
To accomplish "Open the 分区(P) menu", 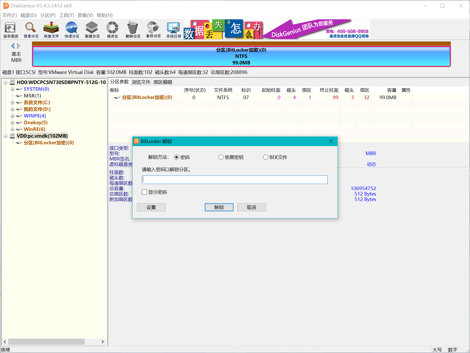I will coord(48,15).
